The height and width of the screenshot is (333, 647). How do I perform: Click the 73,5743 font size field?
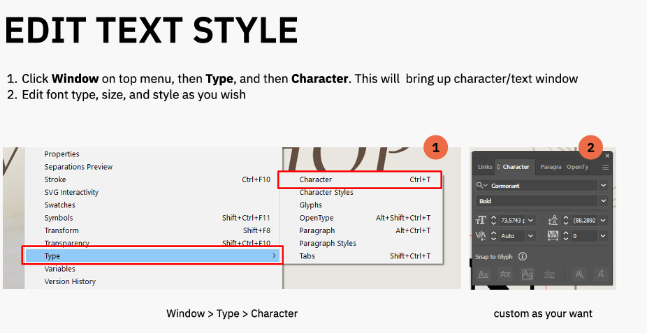[x=512, y=221]
